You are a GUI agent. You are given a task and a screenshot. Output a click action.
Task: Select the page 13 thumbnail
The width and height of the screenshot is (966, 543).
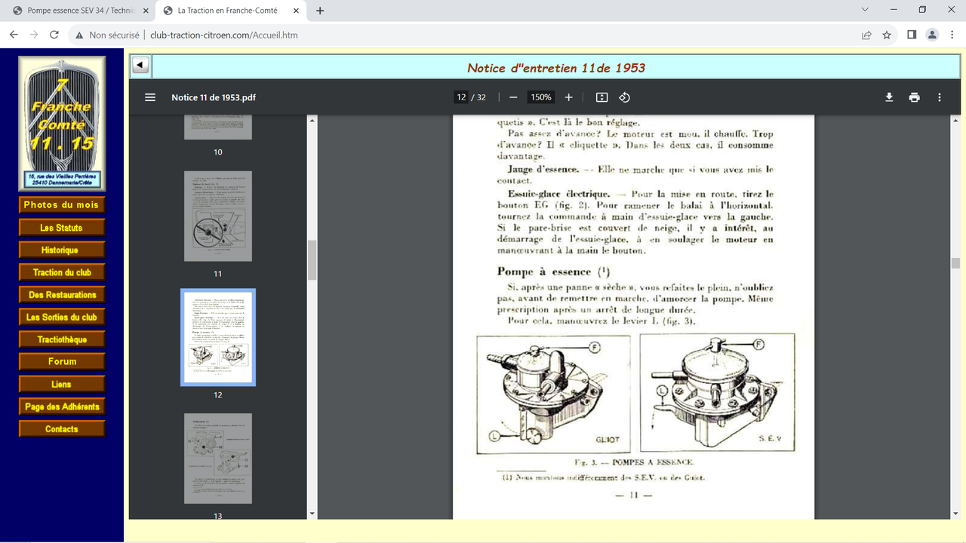point(218,459)
